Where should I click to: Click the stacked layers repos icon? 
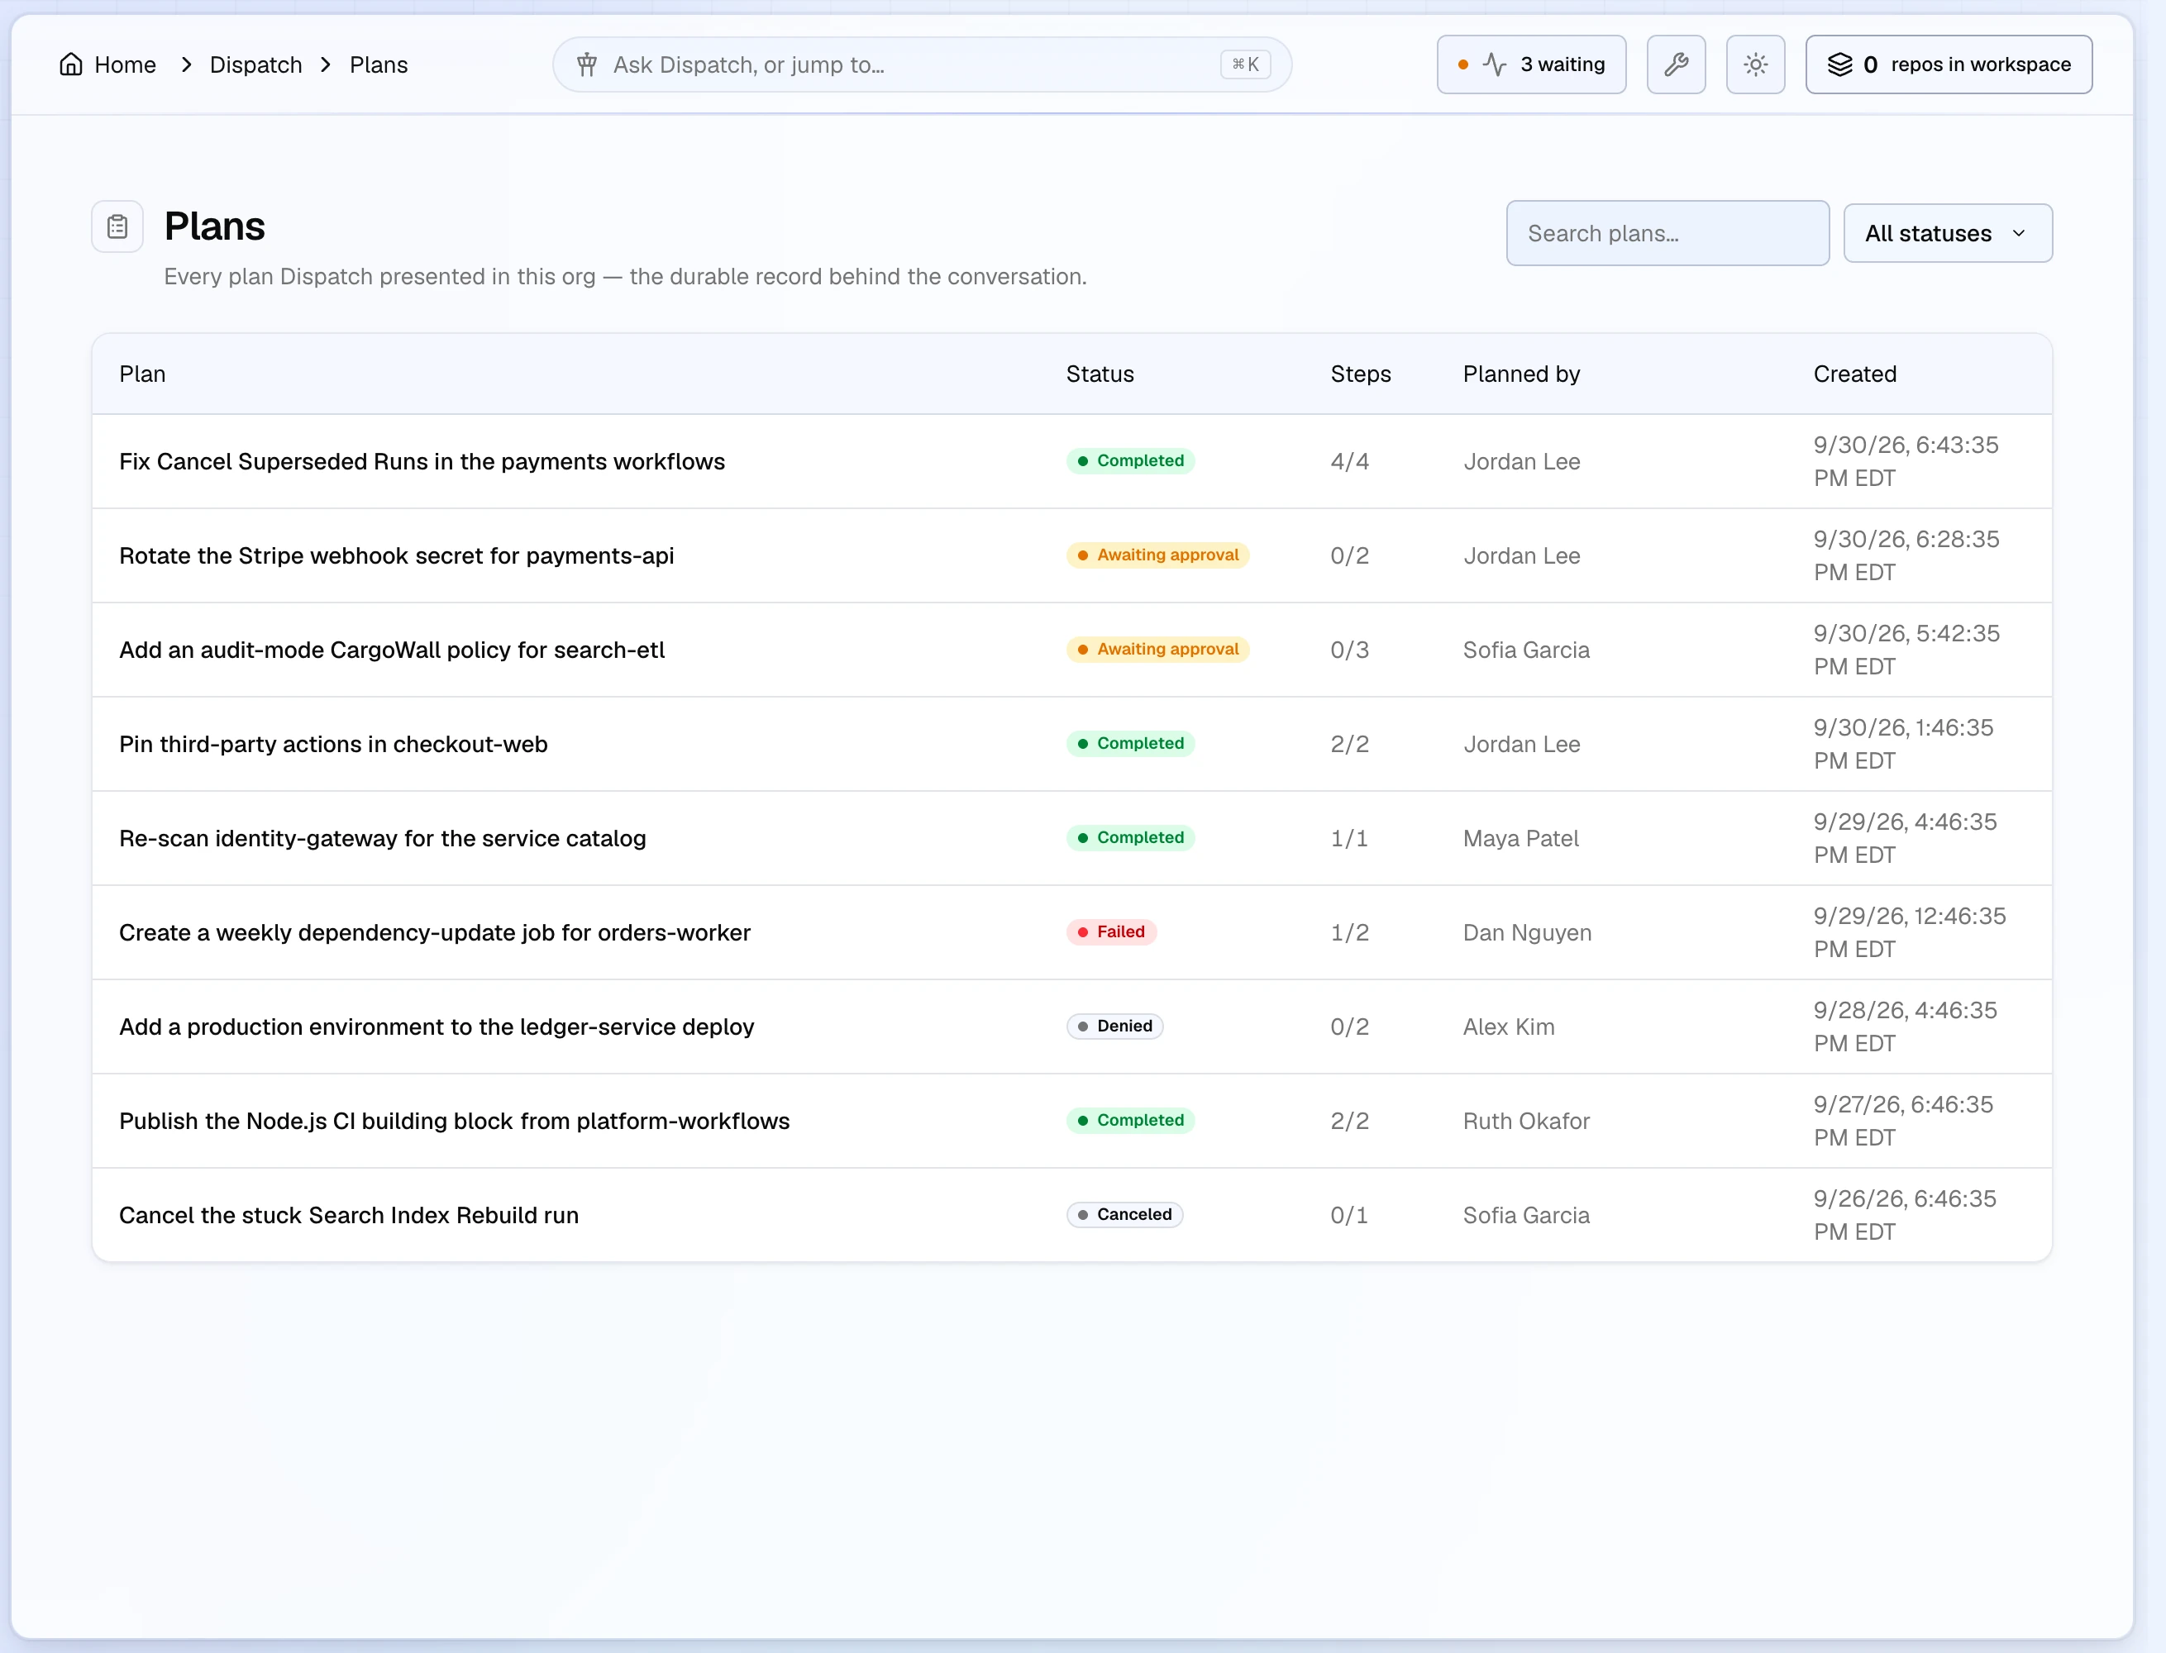1839,65
